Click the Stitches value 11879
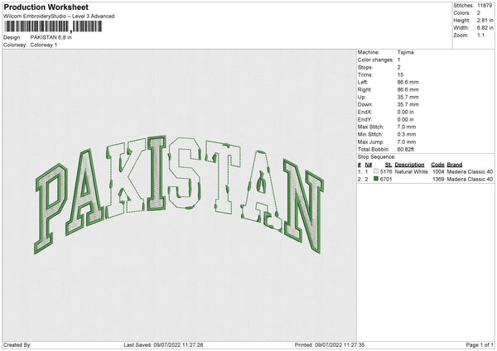Viewport: 497px width, 351px height. pos(485,6)
